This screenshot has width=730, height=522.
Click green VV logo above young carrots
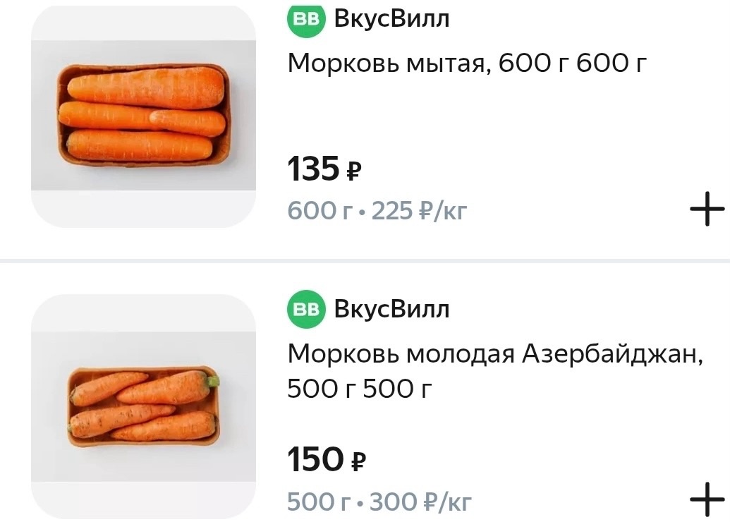[x=306, y=309]
